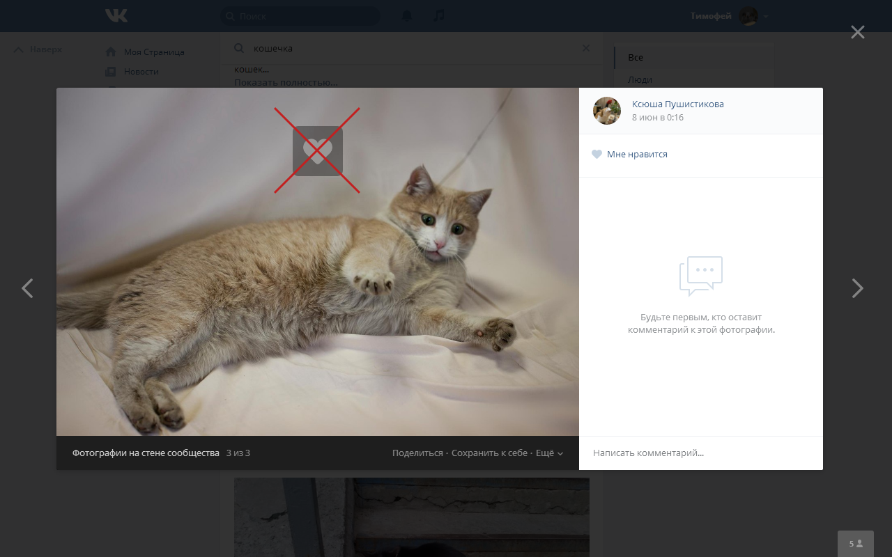Clear the кошечка search query
Viewport: 892px width, 557px height.
point(586,48)
